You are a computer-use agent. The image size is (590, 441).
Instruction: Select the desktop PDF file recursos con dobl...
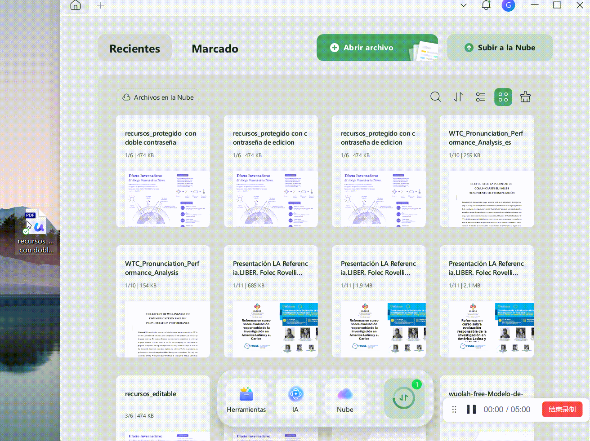[x=36, y=231]
